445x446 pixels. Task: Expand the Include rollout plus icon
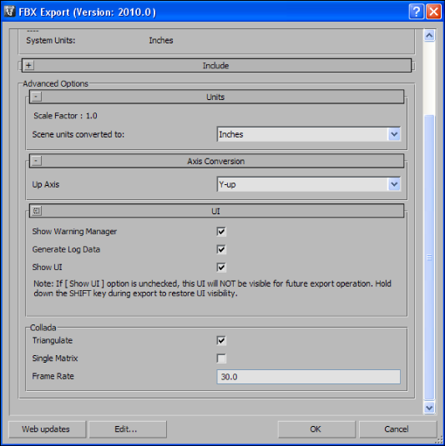click(28, 65)
